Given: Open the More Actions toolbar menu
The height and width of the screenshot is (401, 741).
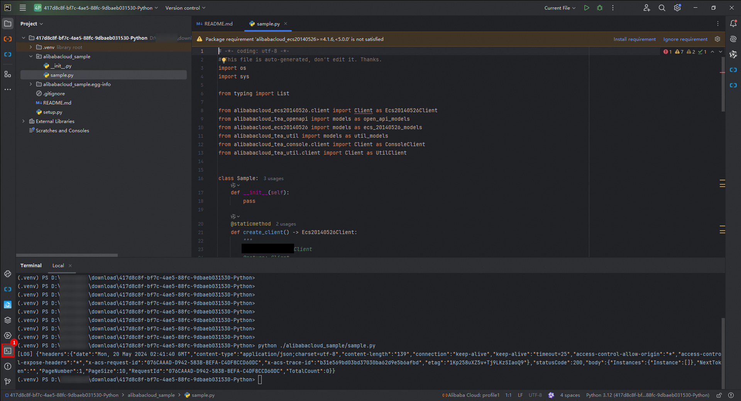Looking at the screenshot, I should (x=613, y=8).
